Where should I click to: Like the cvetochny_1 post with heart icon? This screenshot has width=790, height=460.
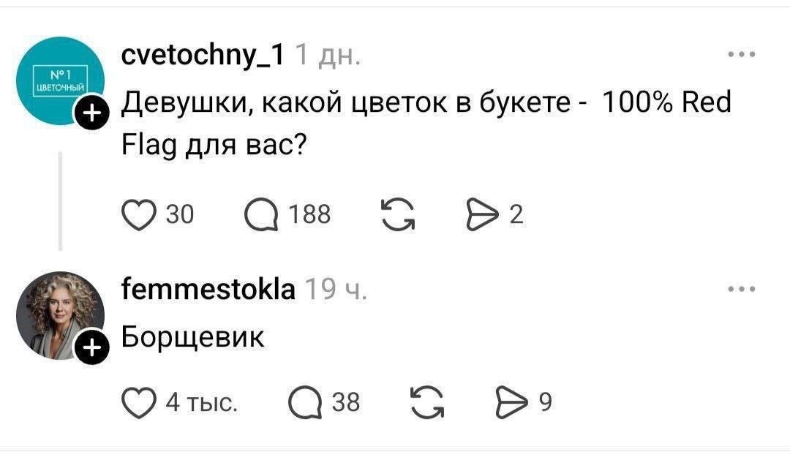pyautogui.click(x=138, y=215)
